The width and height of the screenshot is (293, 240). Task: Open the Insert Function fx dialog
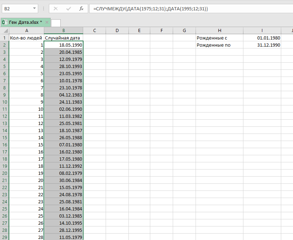coord(81,9)
